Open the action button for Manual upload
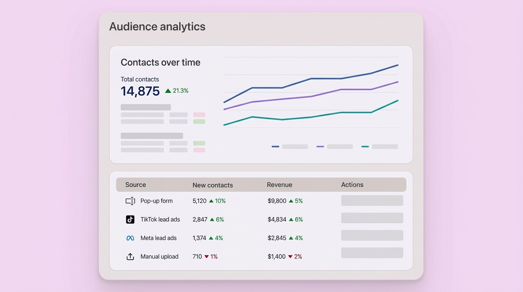This screenshot has height=292, width=523. (372, 253)
